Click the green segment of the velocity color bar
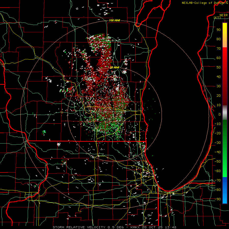The height and width of the screenshot is (229, 229). 225,149
